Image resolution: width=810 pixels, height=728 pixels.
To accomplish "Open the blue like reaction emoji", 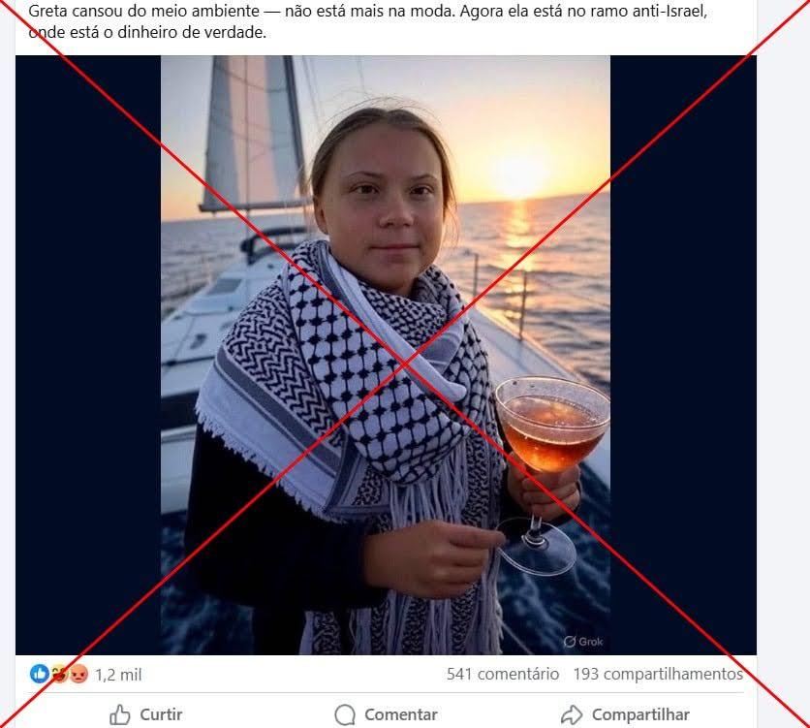I will (x=40, y=674).
